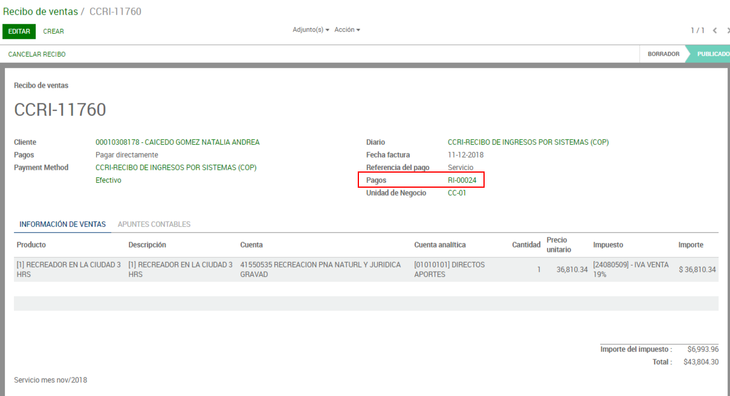Click the CREAR button

pyautogui.click(x=53, y=31)
